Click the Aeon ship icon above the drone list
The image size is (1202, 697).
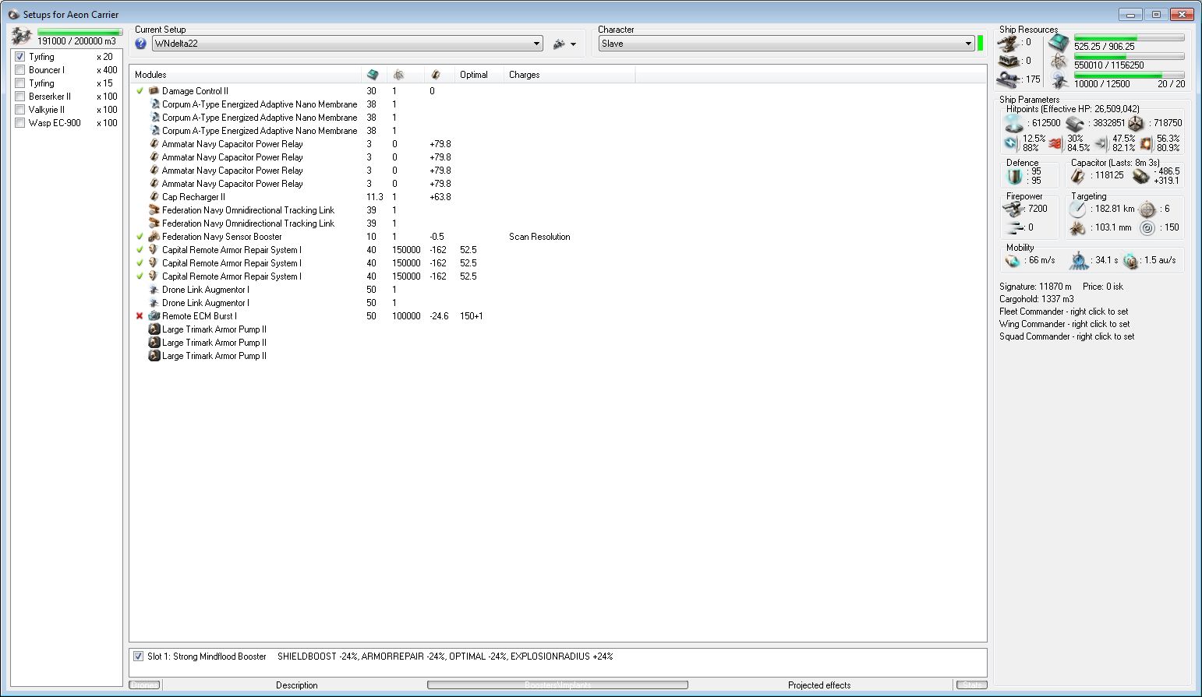point(22,36)
